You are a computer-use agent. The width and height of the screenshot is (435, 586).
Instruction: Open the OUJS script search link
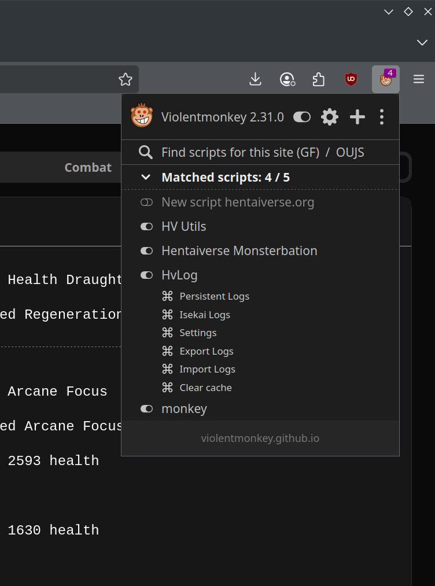click(x=350, y=153)
